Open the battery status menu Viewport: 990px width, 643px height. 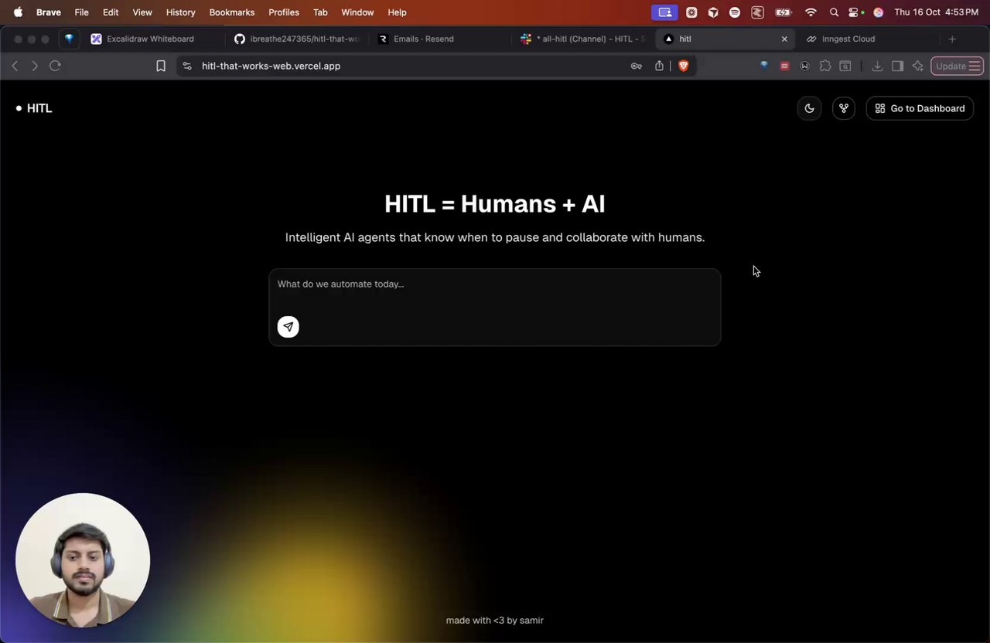783,12
